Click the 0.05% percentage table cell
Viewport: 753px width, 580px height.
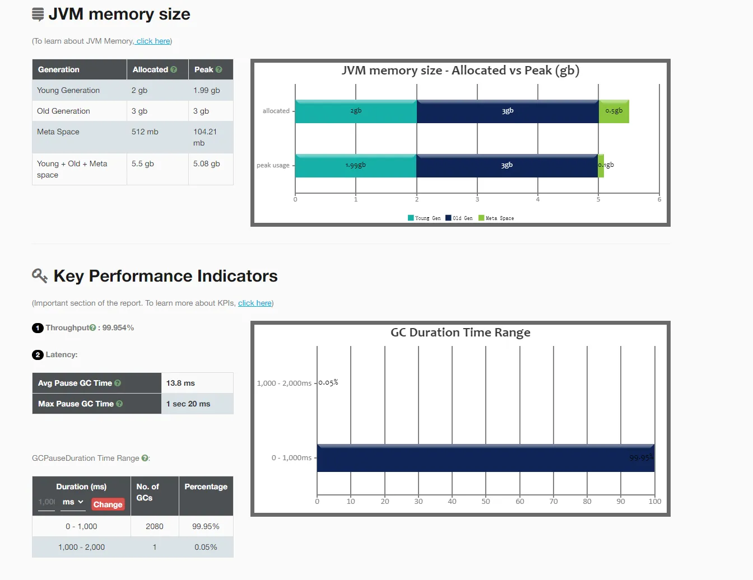(x=206, y=547)
